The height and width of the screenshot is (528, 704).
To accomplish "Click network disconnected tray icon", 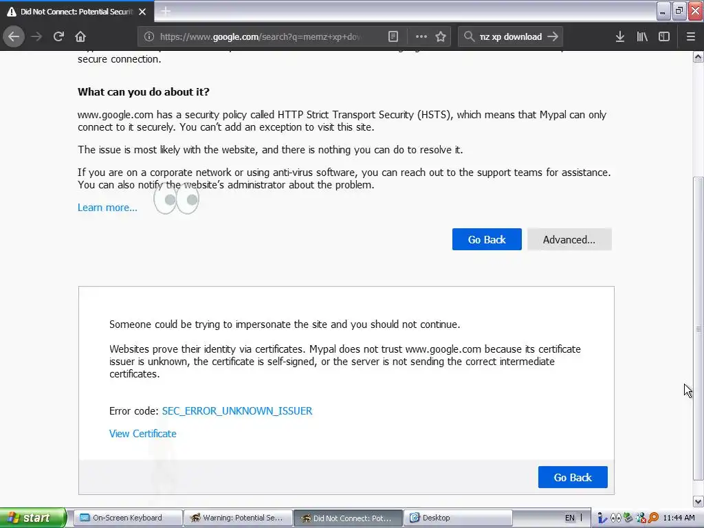I will coord(641,518).
